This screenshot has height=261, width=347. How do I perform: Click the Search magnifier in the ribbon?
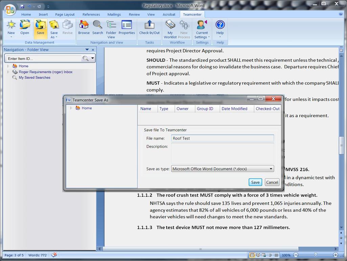[97, 25]
